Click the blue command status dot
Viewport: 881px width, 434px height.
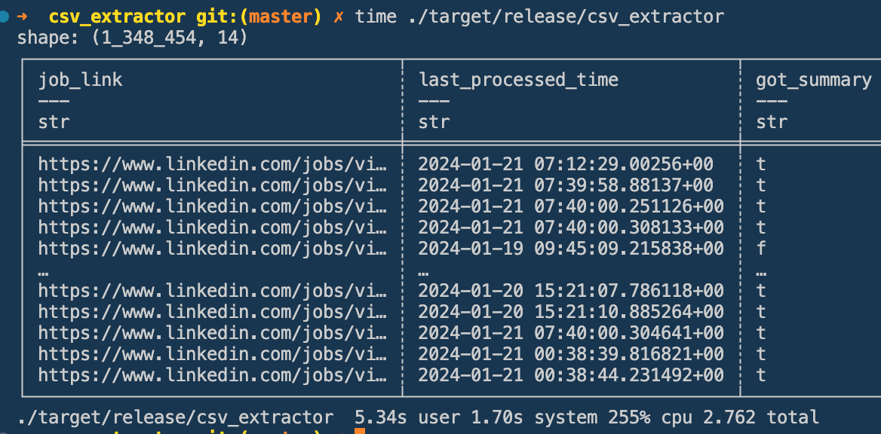[5, 16]
